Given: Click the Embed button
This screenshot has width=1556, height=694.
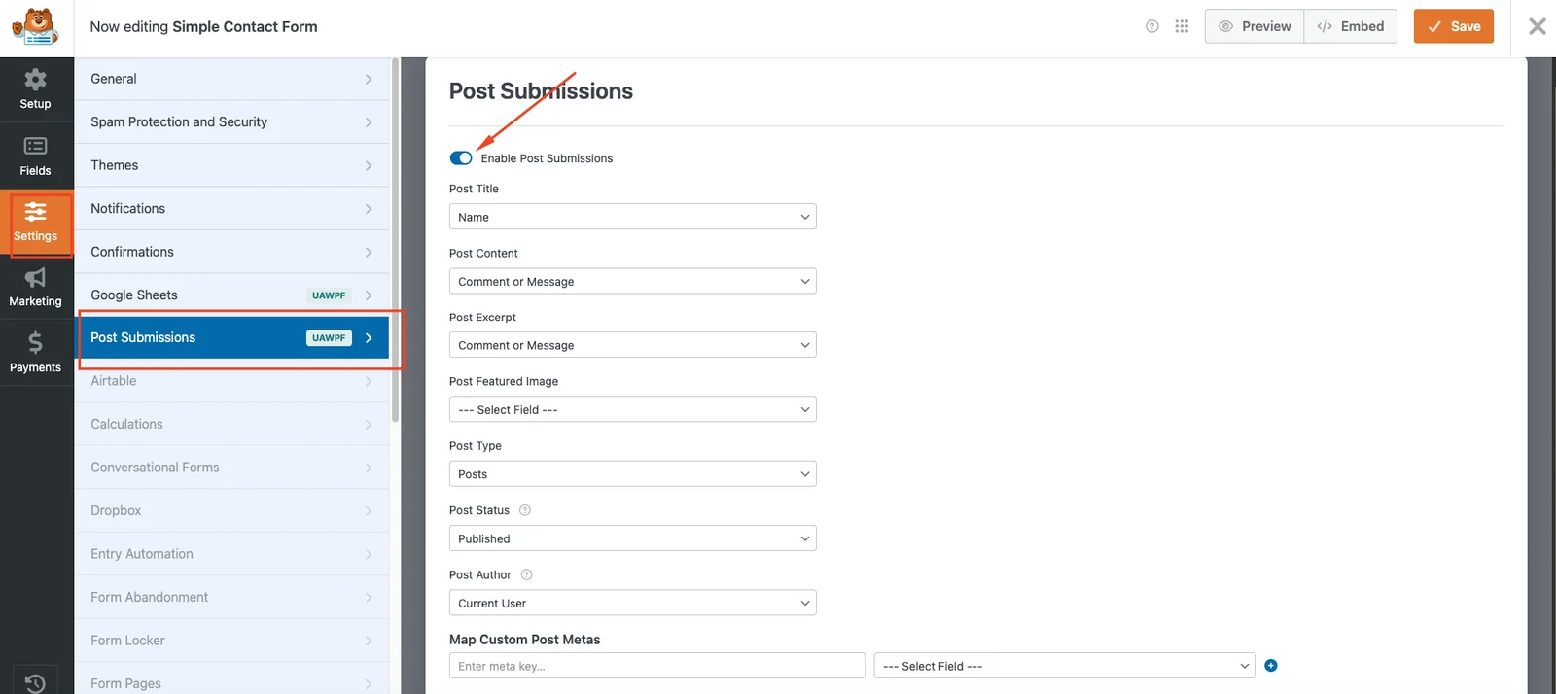Looking at the screenshot, I should [x=1351, y=26].
